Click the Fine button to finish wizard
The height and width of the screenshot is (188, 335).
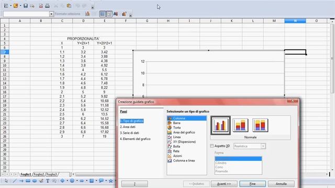pyautogui.click(x=252, y=184)
